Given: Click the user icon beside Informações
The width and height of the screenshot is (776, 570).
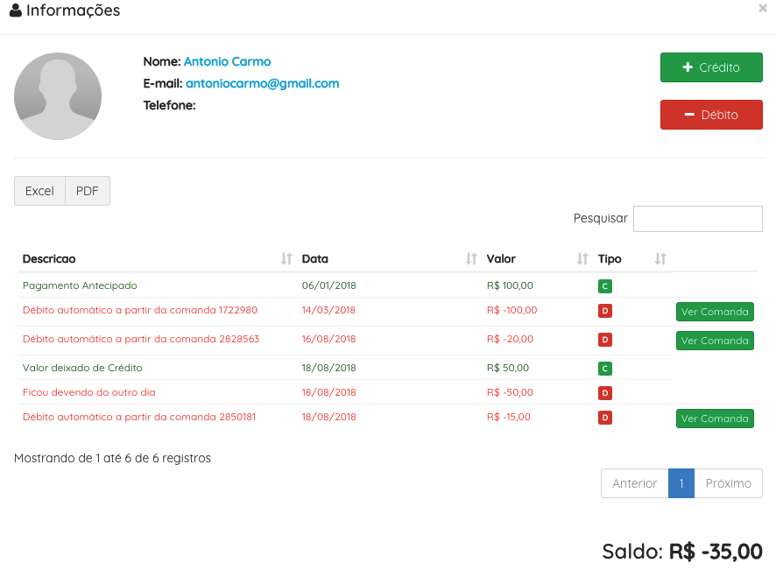Looking at the screenshot, I should pos(16,11).
